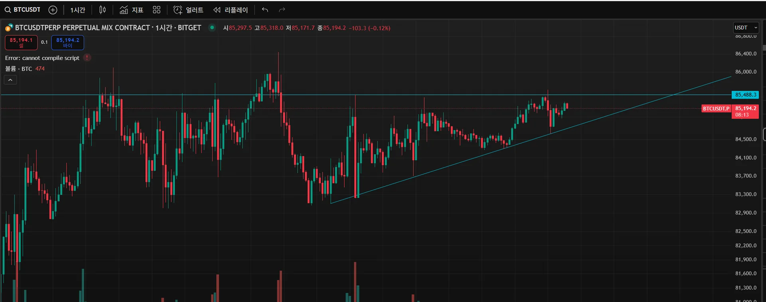Click the undo arrow
Image resolution: width=766 pixels, height=302 pixels.
[265, 10]
